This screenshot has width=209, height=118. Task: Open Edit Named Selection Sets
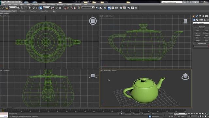click(79, 8)
